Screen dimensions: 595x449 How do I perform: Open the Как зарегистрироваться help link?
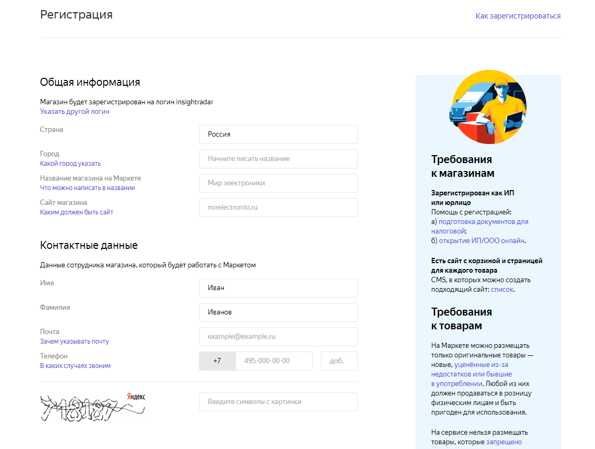[518, 16]
